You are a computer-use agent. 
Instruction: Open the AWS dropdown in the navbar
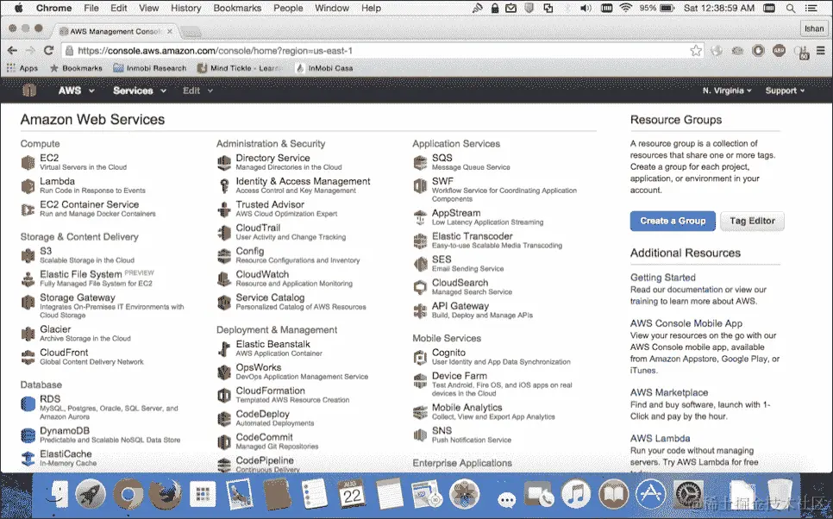(x=76, y=91)
